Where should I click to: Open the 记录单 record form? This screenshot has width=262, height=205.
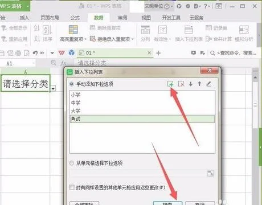(216, 28)
